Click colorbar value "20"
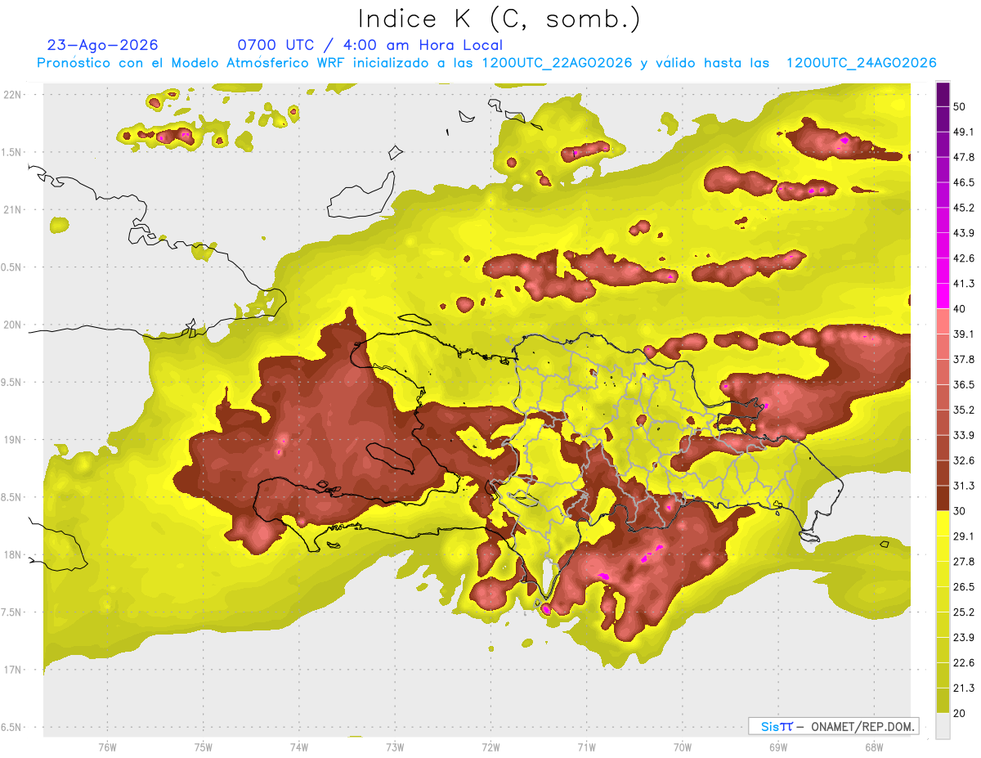981x758 pixels. (961, 714)
